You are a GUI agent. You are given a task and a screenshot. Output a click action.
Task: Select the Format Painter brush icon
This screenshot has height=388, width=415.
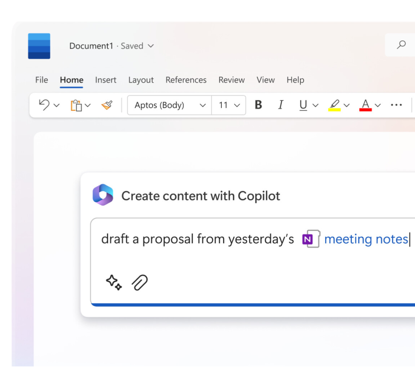point(107,105)
